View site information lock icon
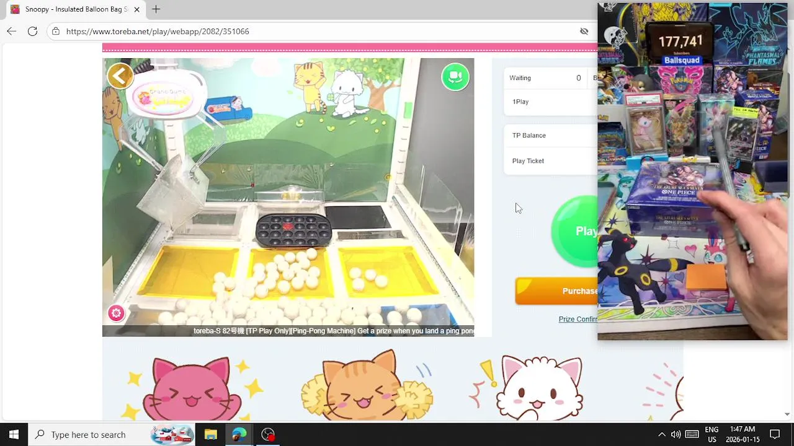The image size is (794, 446). point(56,31)
